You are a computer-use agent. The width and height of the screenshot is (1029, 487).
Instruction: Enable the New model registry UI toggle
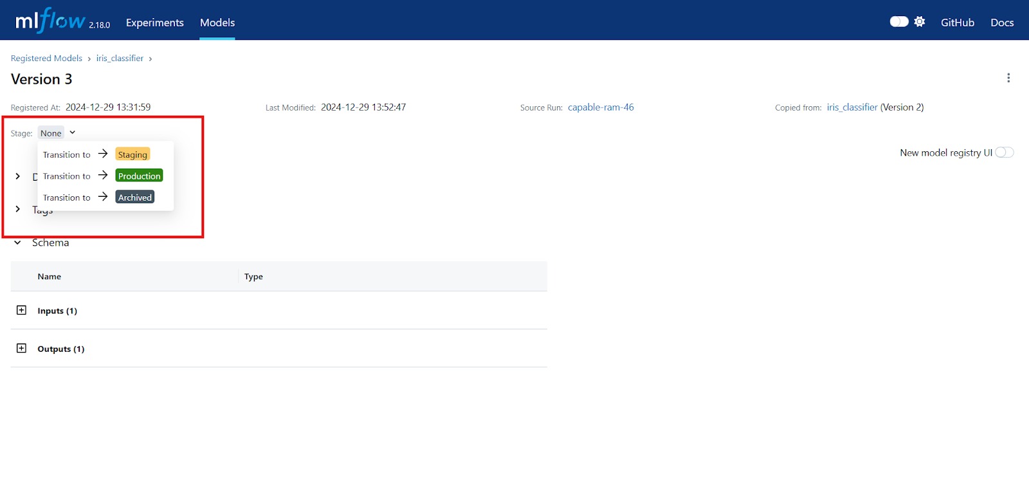[1004, 152]
